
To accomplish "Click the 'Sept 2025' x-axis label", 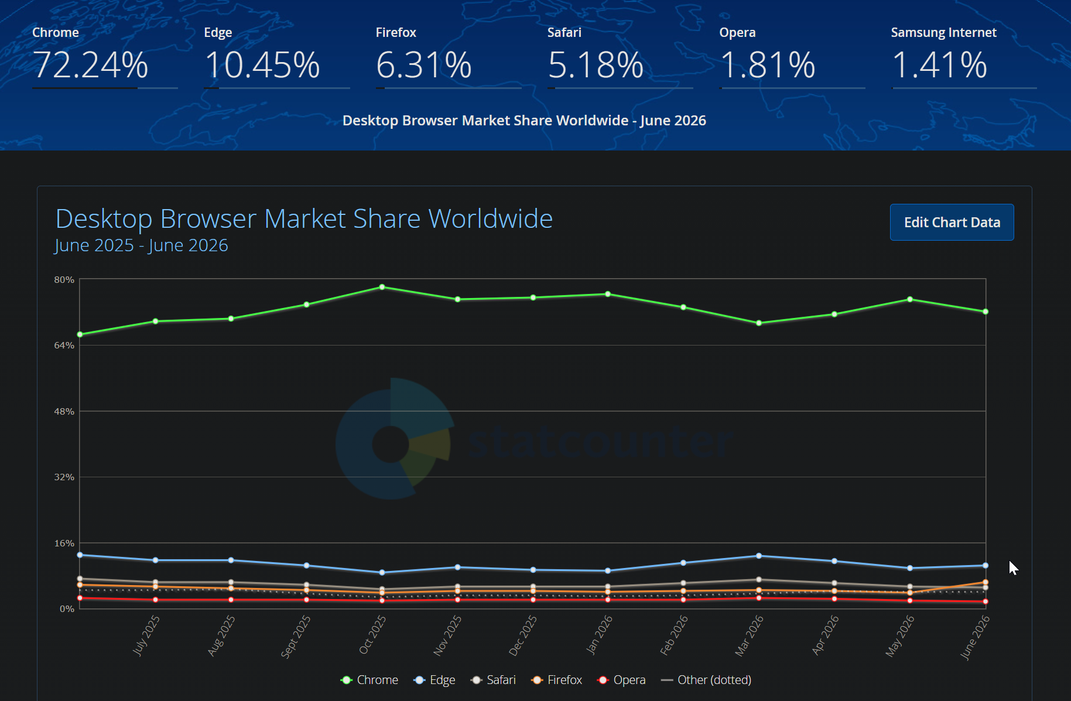I will coord(296,637).
